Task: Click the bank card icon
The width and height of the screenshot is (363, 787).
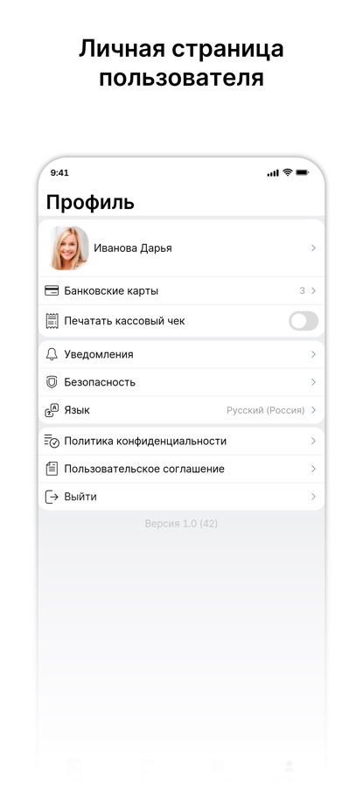Action: pos(52,290)
